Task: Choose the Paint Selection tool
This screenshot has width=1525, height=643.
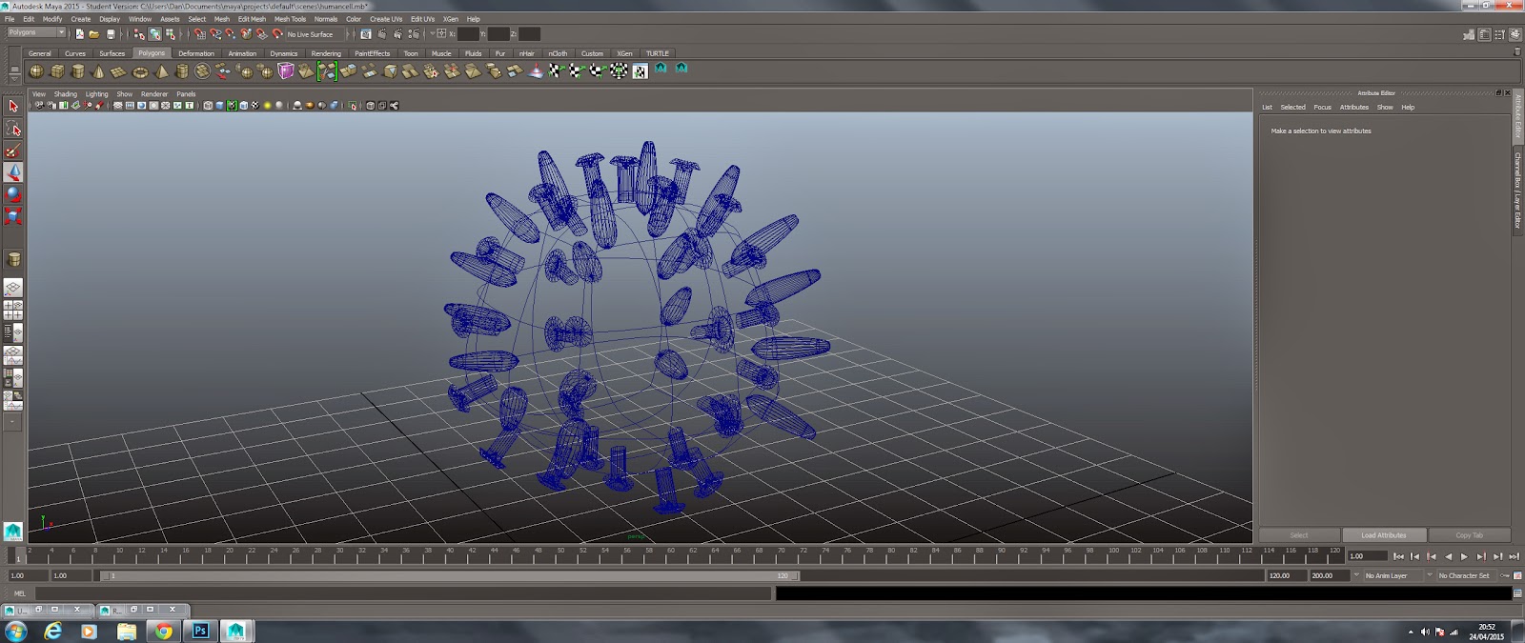Action: click(x=13, y=151)
